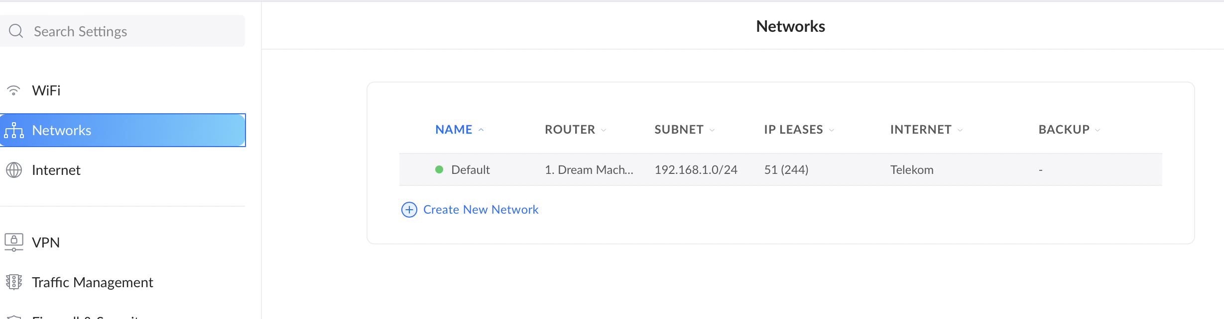
Task: Select the WiFi icon in the sidebar
Action: 14,90
